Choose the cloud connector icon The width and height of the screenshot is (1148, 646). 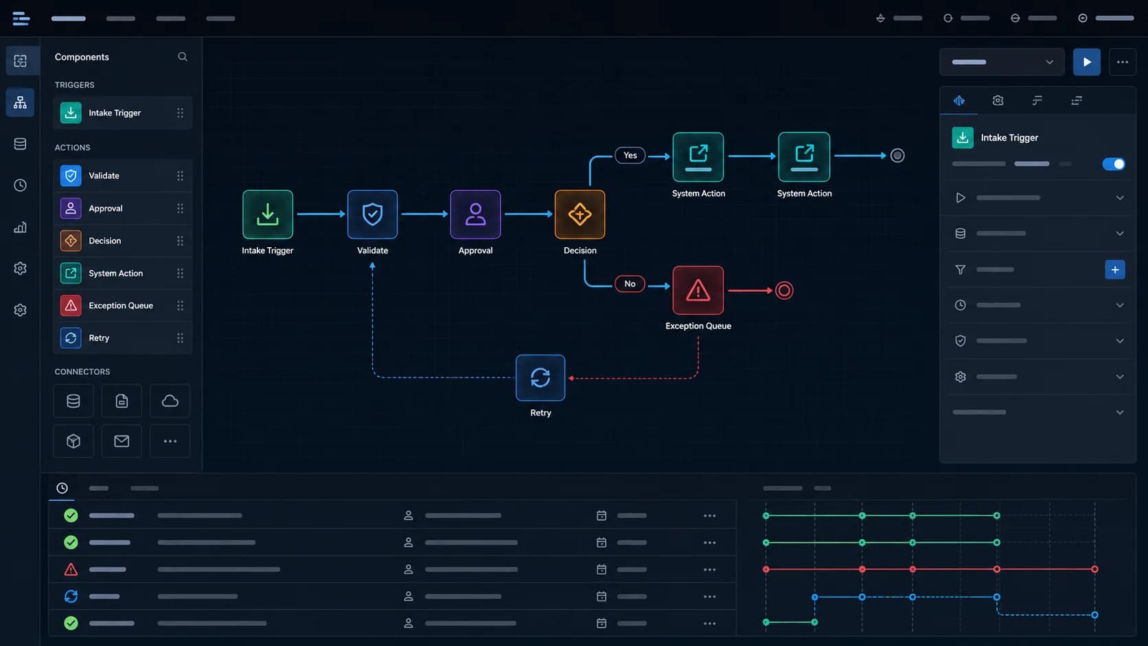pyautogui.click(x=170, y=401)
